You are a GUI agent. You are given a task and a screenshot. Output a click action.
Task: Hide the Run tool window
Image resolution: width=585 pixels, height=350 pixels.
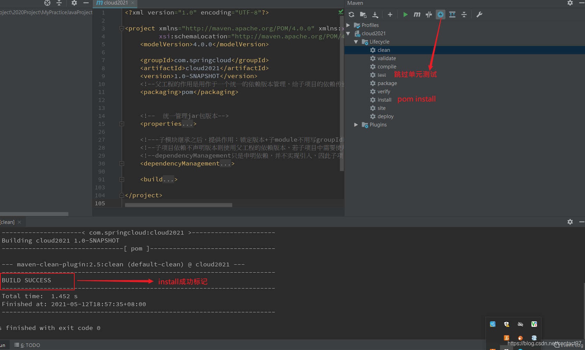point(582,222)
